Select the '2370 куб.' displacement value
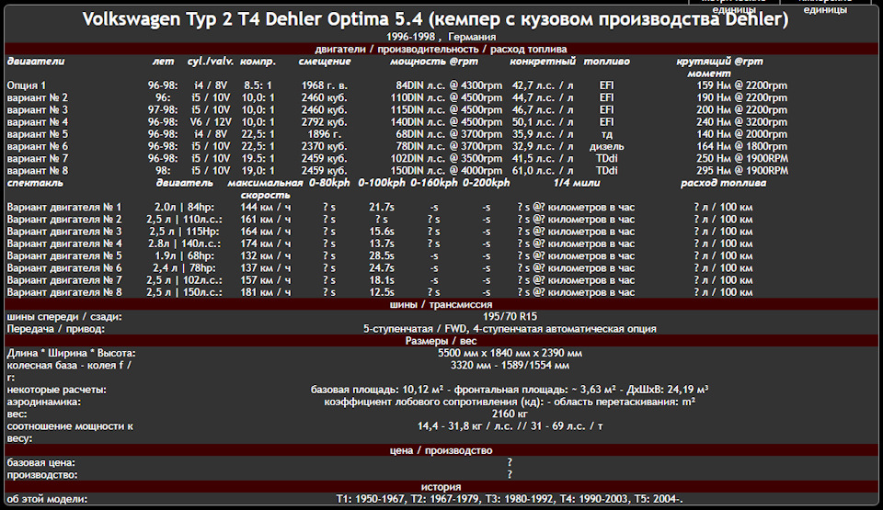 click(325, 146)
